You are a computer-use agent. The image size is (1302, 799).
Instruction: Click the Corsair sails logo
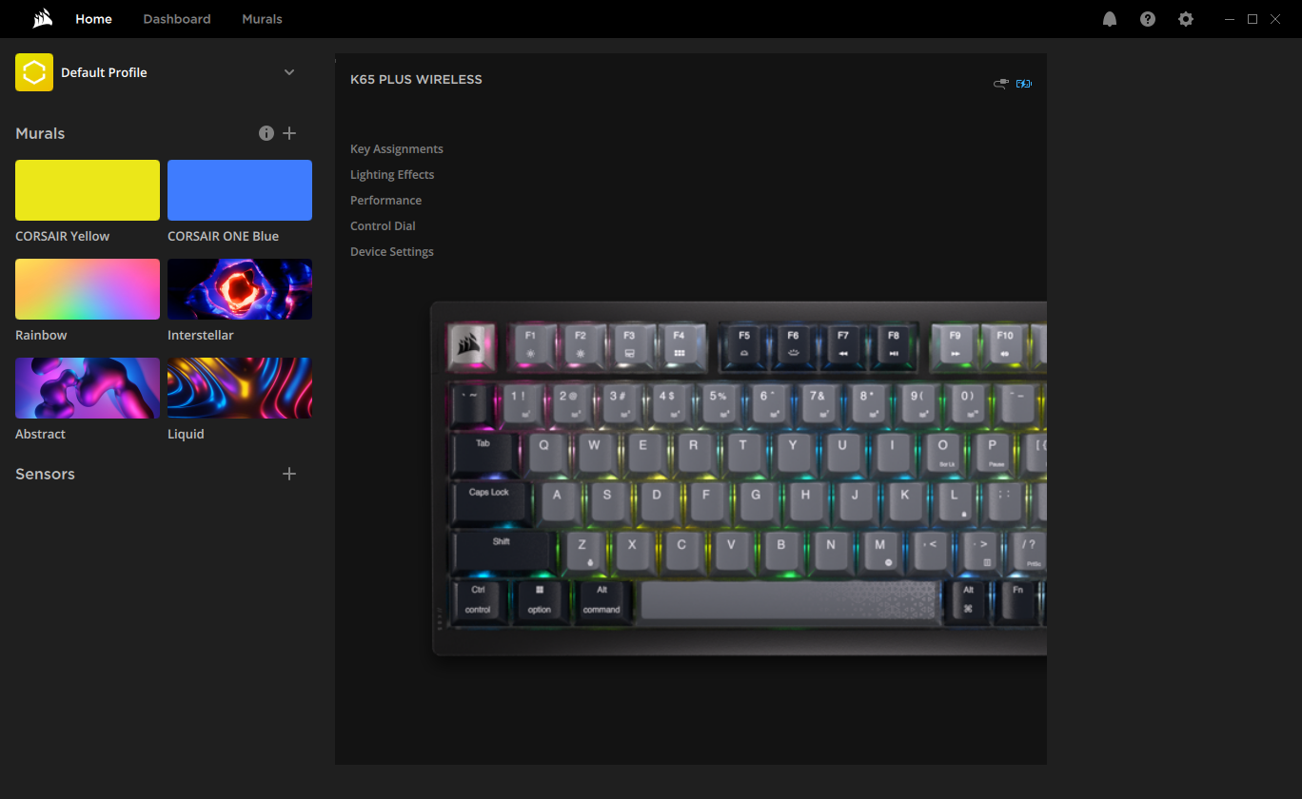(x=42, y=19)
